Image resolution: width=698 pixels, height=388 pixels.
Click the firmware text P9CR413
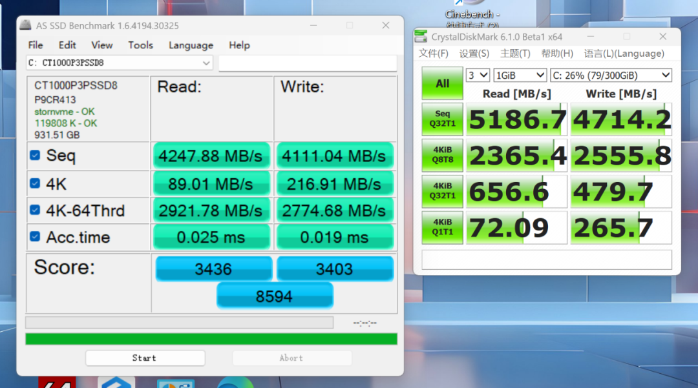(55, 99)
